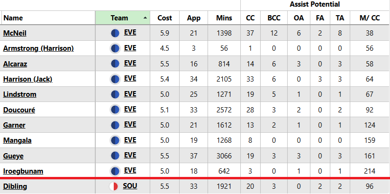Click the Everton badge in Gueye row
The image size is (390, 194).
coord(115,156)
